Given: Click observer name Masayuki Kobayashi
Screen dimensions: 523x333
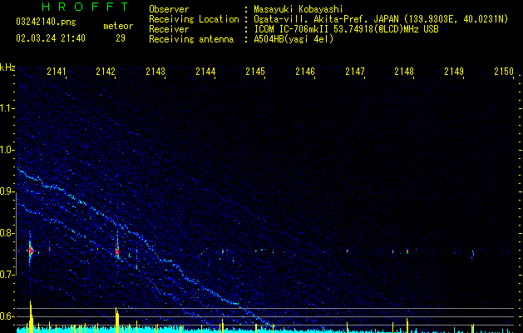Looking at the screenshot, I should [299, 9].
